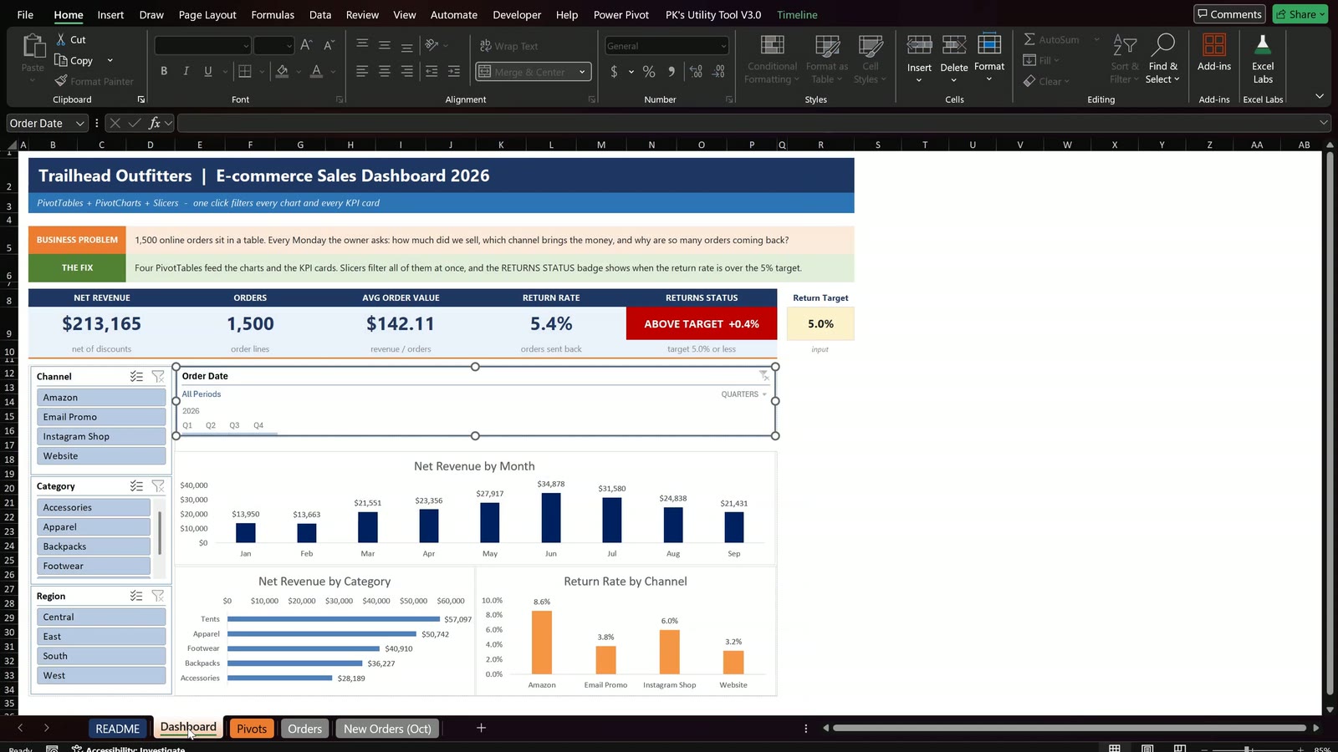The width and height of the screenshot is (1338, 752).
Task: Open the Add-ins icon in the ribbon
Action: (1213, 44)
